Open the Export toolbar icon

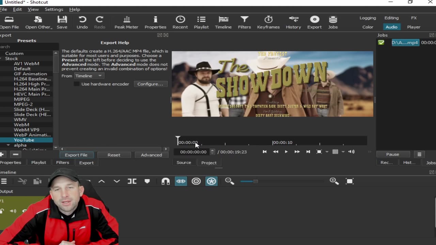click(x=314, y=22)
